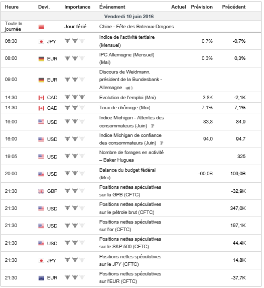Click the speaker icon next to the Weidmann speech
This screenshot has width=264, height=288.
point(129,88)
